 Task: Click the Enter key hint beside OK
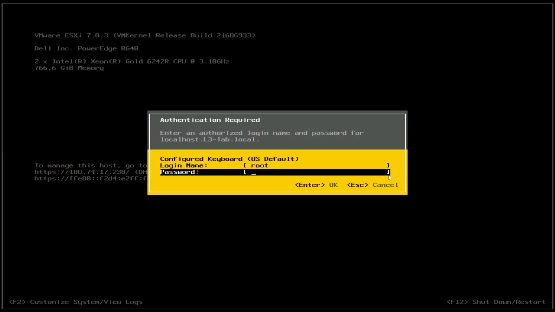[310, 185]
